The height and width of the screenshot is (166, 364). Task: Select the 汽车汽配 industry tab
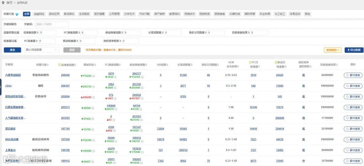pyautogui.click(x=144, y=14)
